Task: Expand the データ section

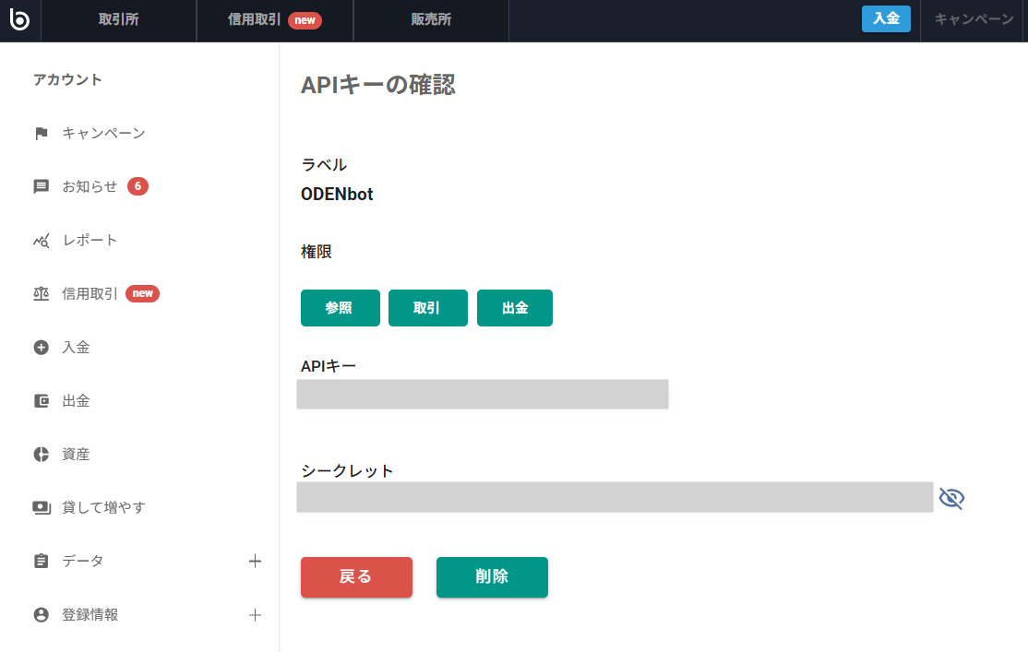Action: click(x=256, y=562)
